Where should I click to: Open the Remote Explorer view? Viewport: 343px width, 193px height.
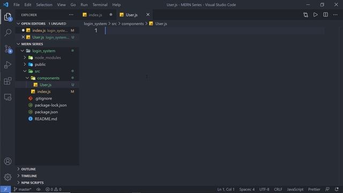(8, 97)
